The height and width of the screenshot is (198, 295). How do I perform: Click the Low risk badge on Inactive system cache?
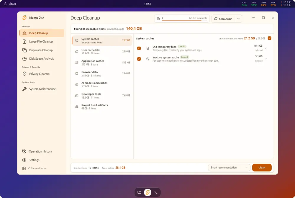click(185, 57)
